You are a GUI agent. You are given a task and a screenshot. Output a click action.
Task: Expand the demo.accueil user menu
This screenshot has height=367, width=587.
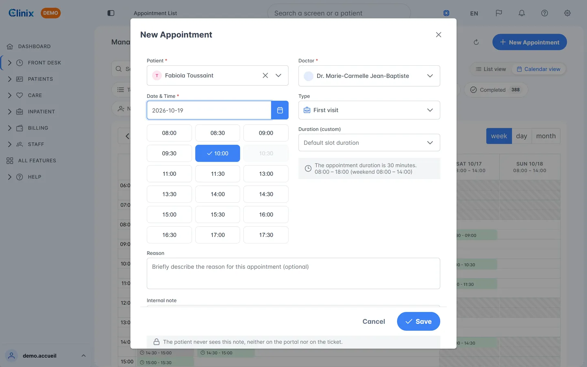click(x=84, y=356)
